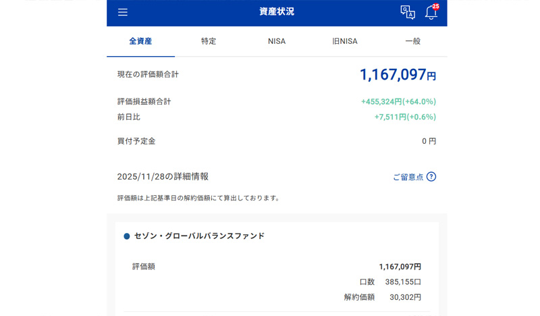Click the 解約価額 30,302円 value
Image resolution: width=540 pixels, height=316 pixels.
pyautogui.click(x=405, y=297)
